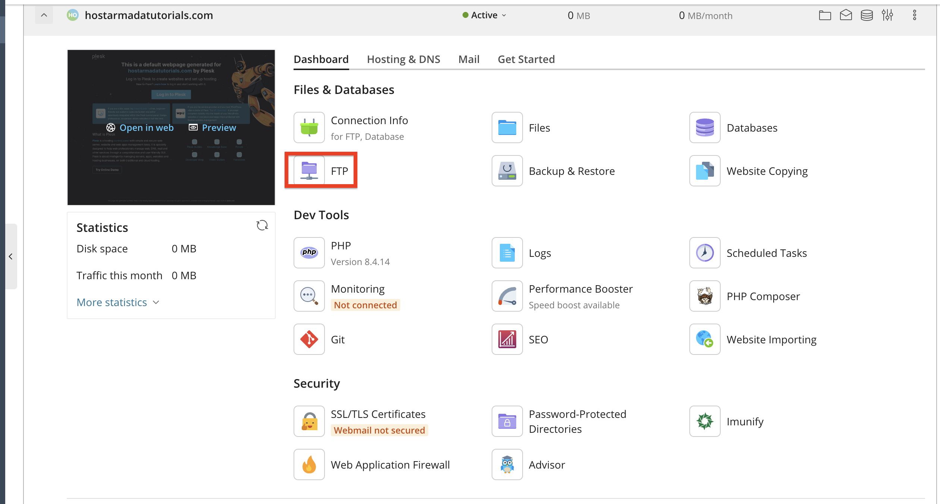The width and height of the screenshot is (940, 504).
Task: Click the Imunify label
Action: 745,422
